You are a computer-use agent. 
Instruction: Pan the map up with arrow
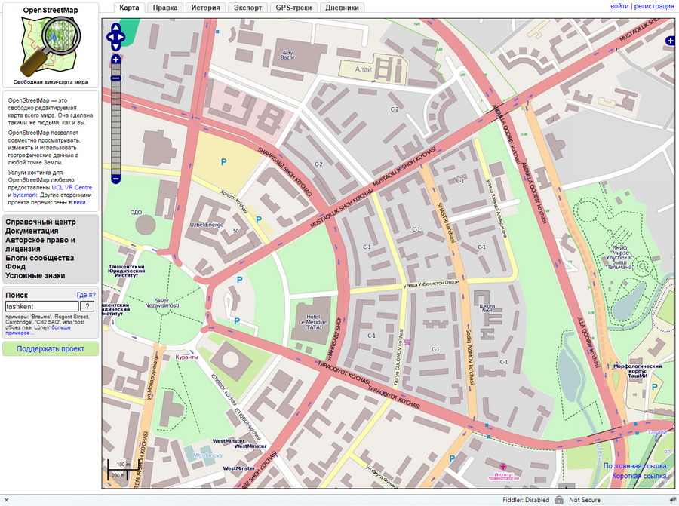(115, 28)
